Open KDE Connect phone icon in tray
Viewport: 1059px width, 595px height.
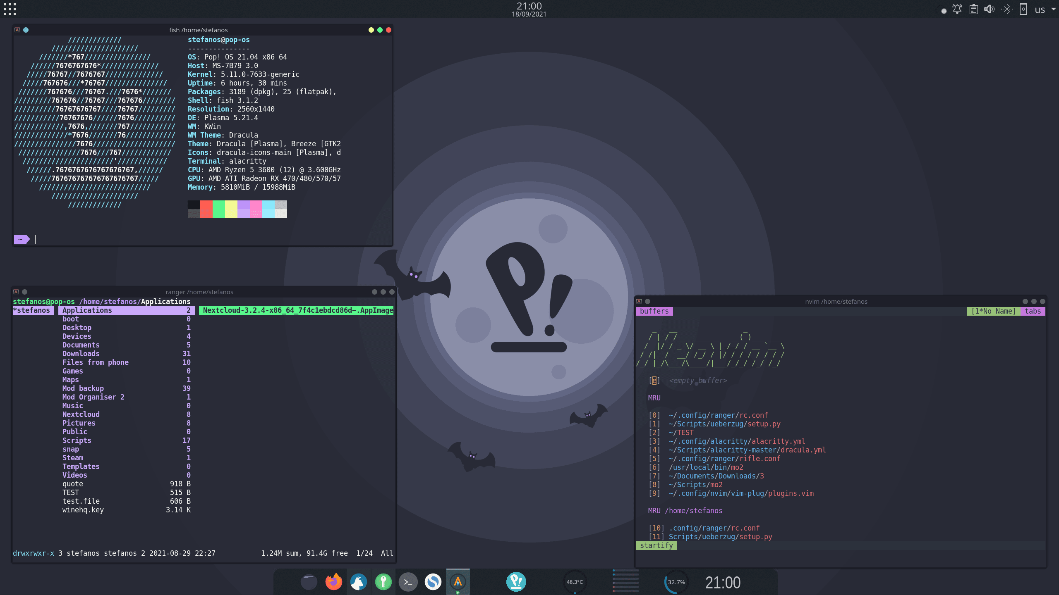1024,9
